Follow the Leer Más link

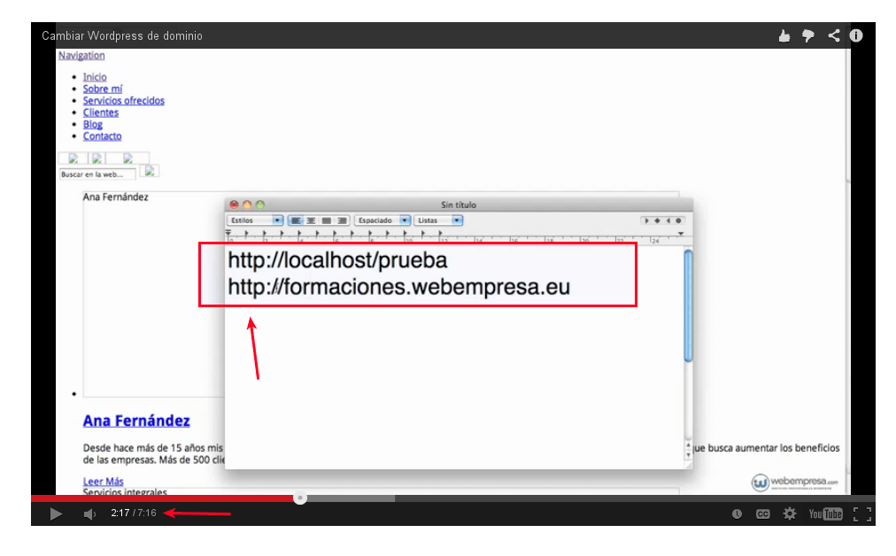(x=103, y=482)
